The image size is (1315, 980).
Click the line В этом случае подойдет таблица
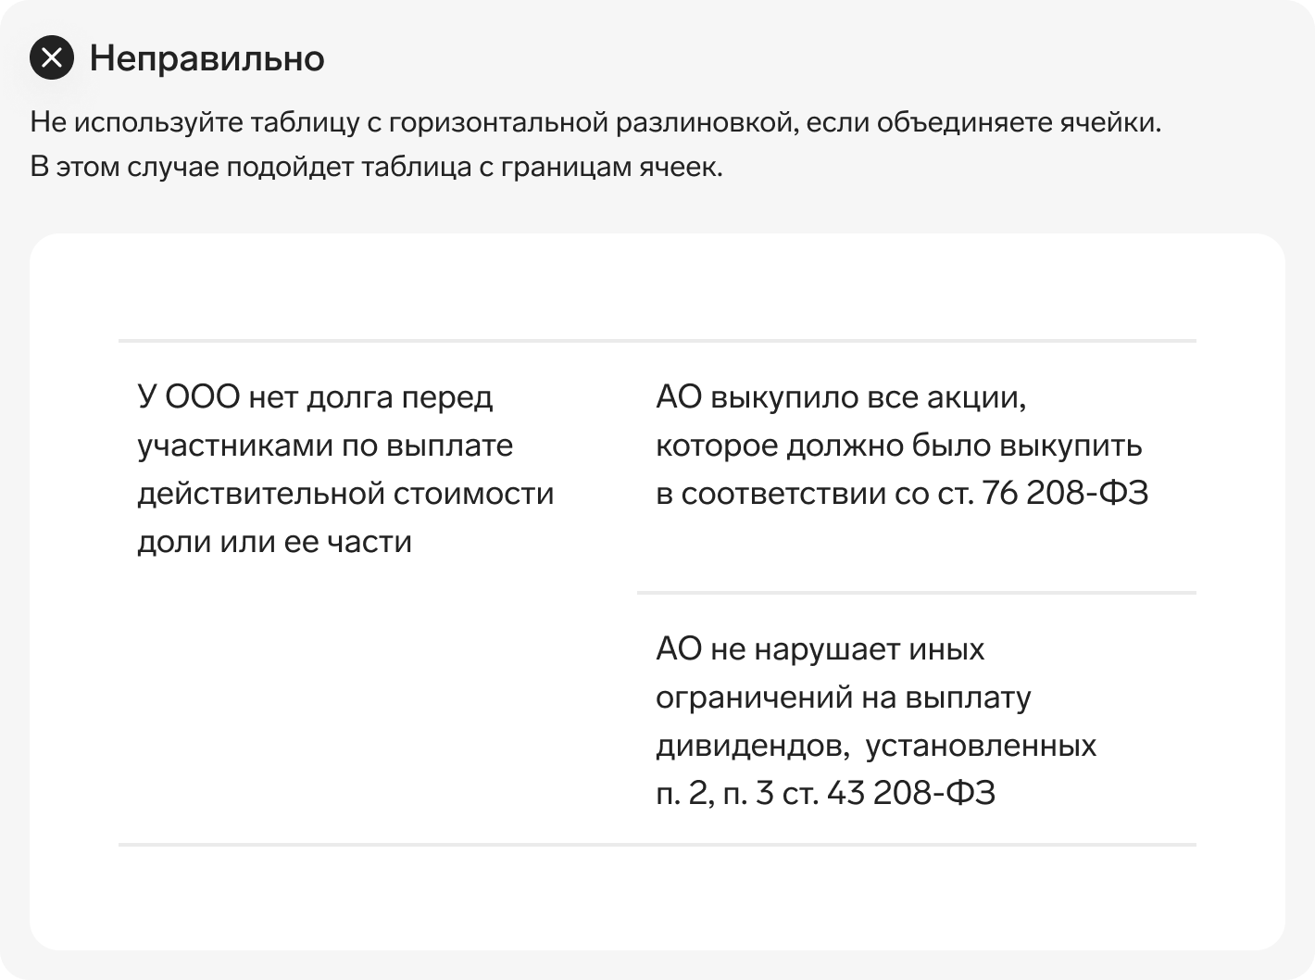376,167
